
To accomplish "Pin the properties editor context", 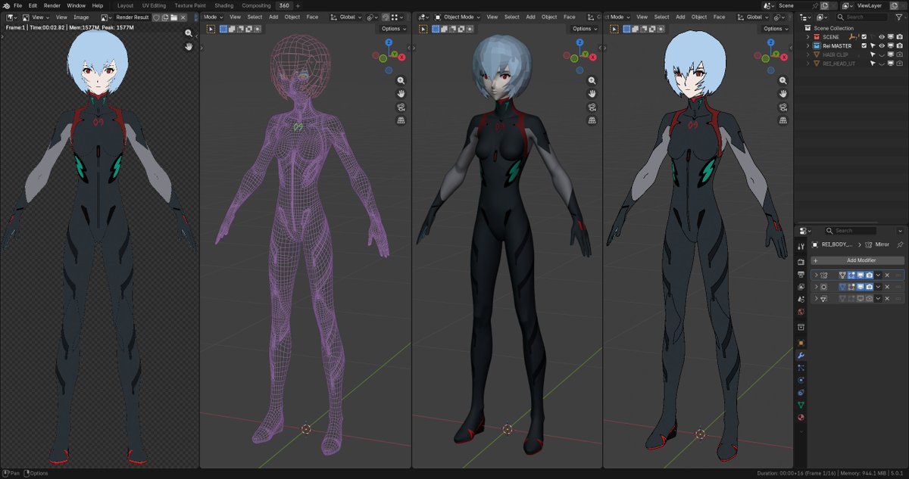I will [x=899, y=244].
